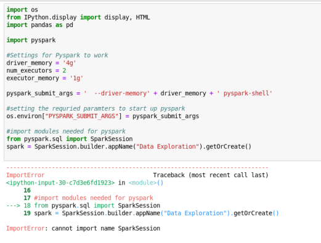Click the 'import pyspark' code line
Screen dimensions: 321x243
click(31, 40)
